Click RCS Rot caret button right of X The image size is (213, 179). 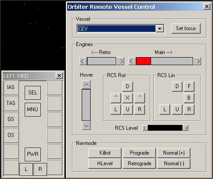click(x=140, y=98)
